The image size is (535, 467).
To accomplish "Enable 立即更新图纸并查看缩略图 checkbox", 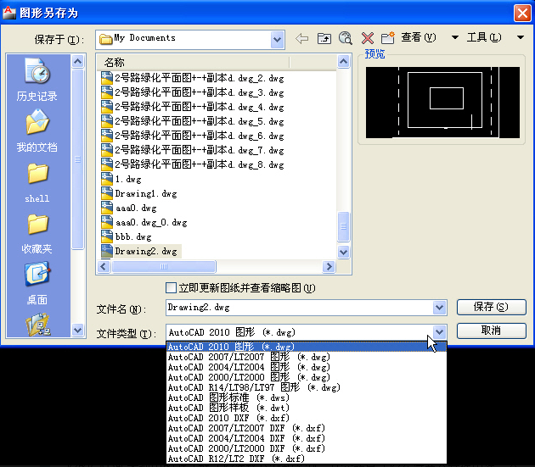I will click(171, 288).
